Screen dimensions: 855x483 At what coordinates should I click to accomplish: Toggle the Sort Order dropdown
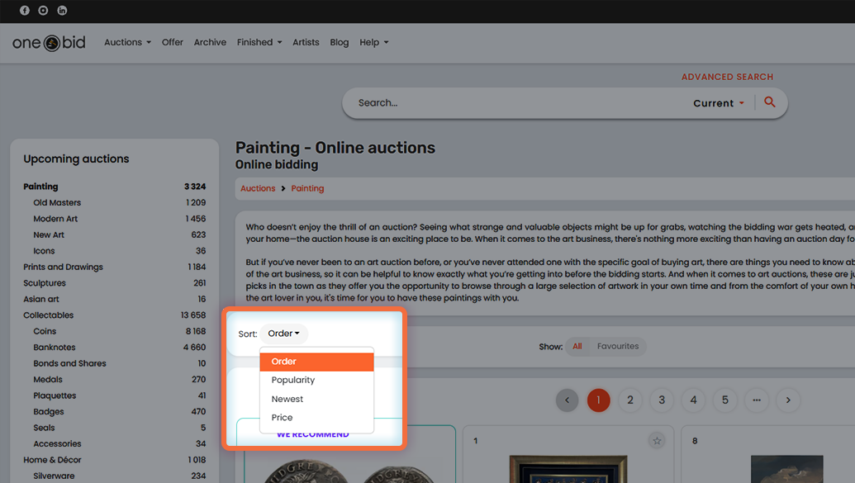point(283,334)
